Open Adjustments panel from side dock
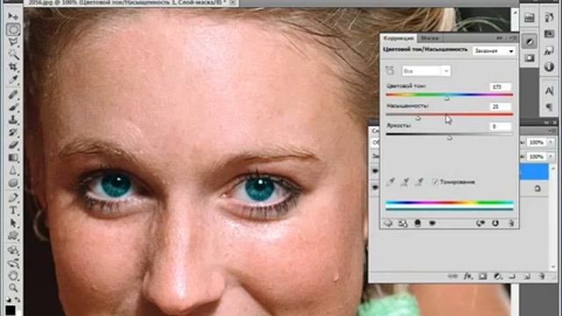The height and width of the screenshot is (316, 562). [x=530, y=41]
